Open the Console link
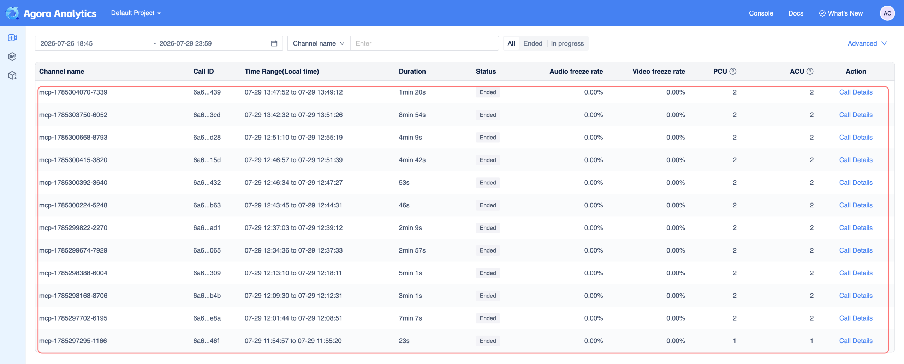904x364 pixels. click(761, 13)
